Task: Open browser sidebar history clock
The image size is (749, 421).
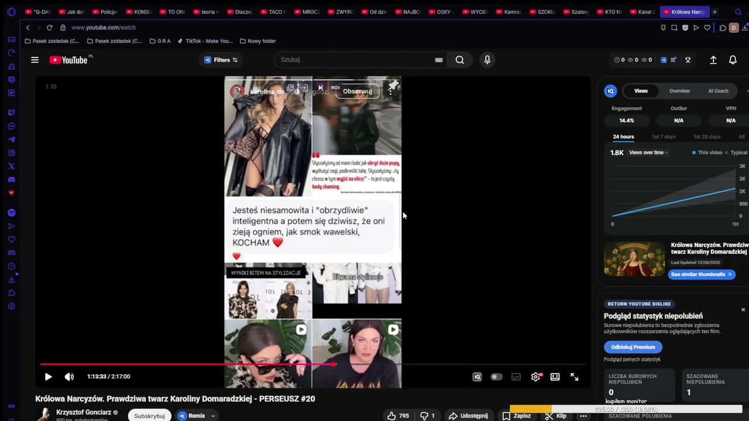Action: [x=11, y=266]
